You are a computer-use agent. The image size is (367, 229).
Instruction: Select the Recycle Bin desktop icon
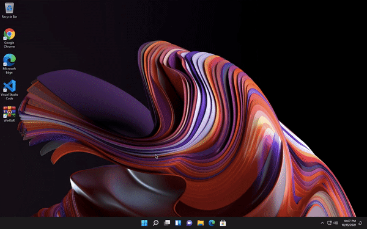click(9, 10)
